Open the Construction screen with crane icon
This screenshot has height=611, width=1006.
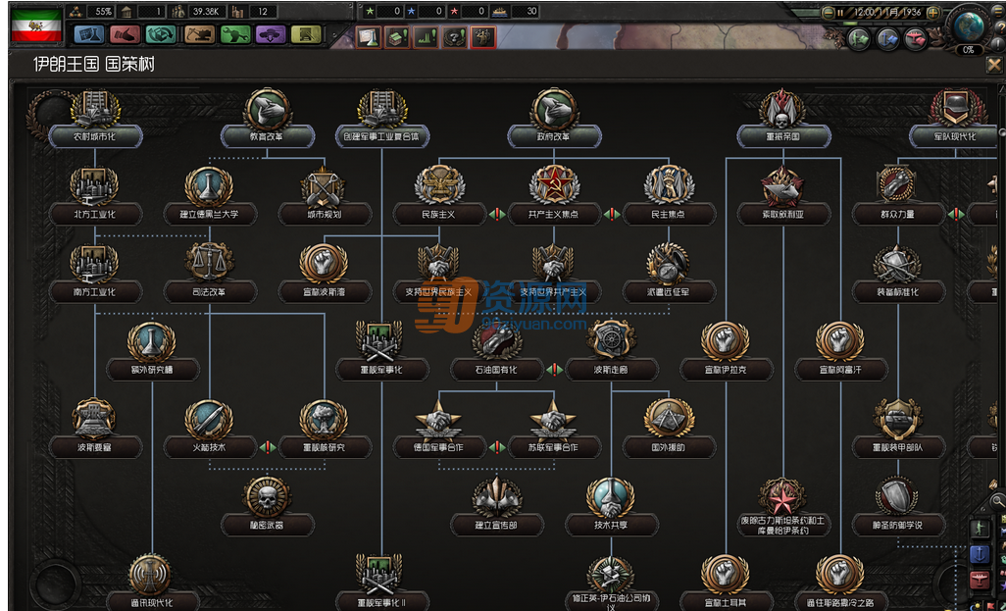click(199, 34)
